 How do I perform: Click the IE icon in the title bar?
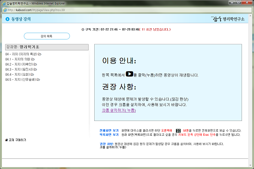[4, 3]
